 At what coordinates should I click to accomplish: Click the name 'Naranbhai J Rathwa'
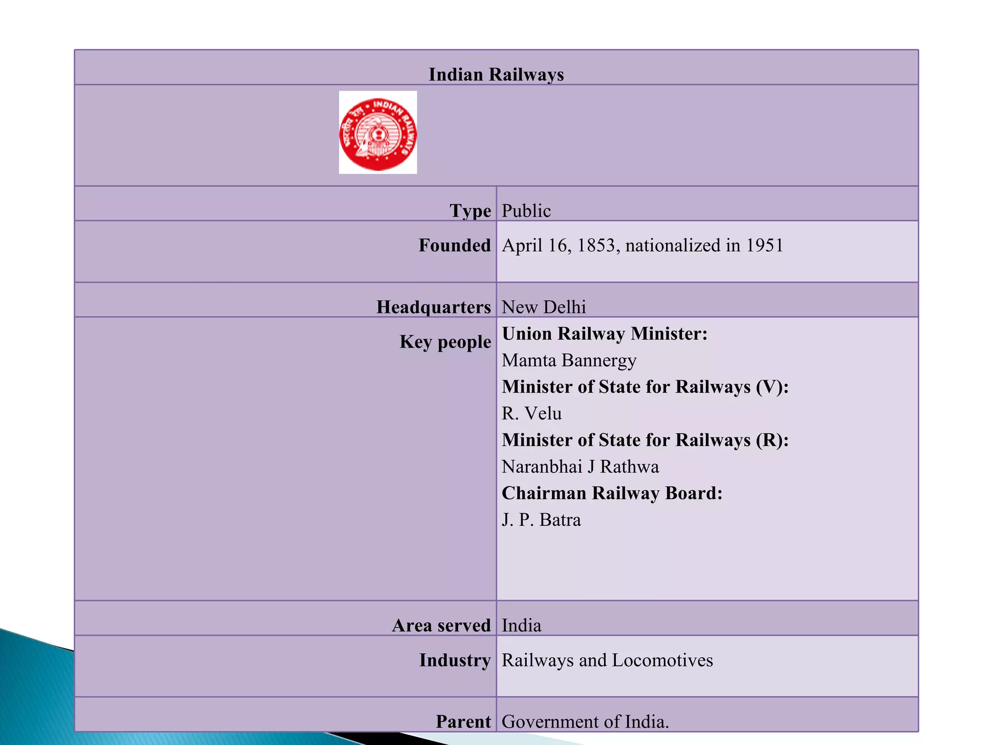[x=580, y=467]
